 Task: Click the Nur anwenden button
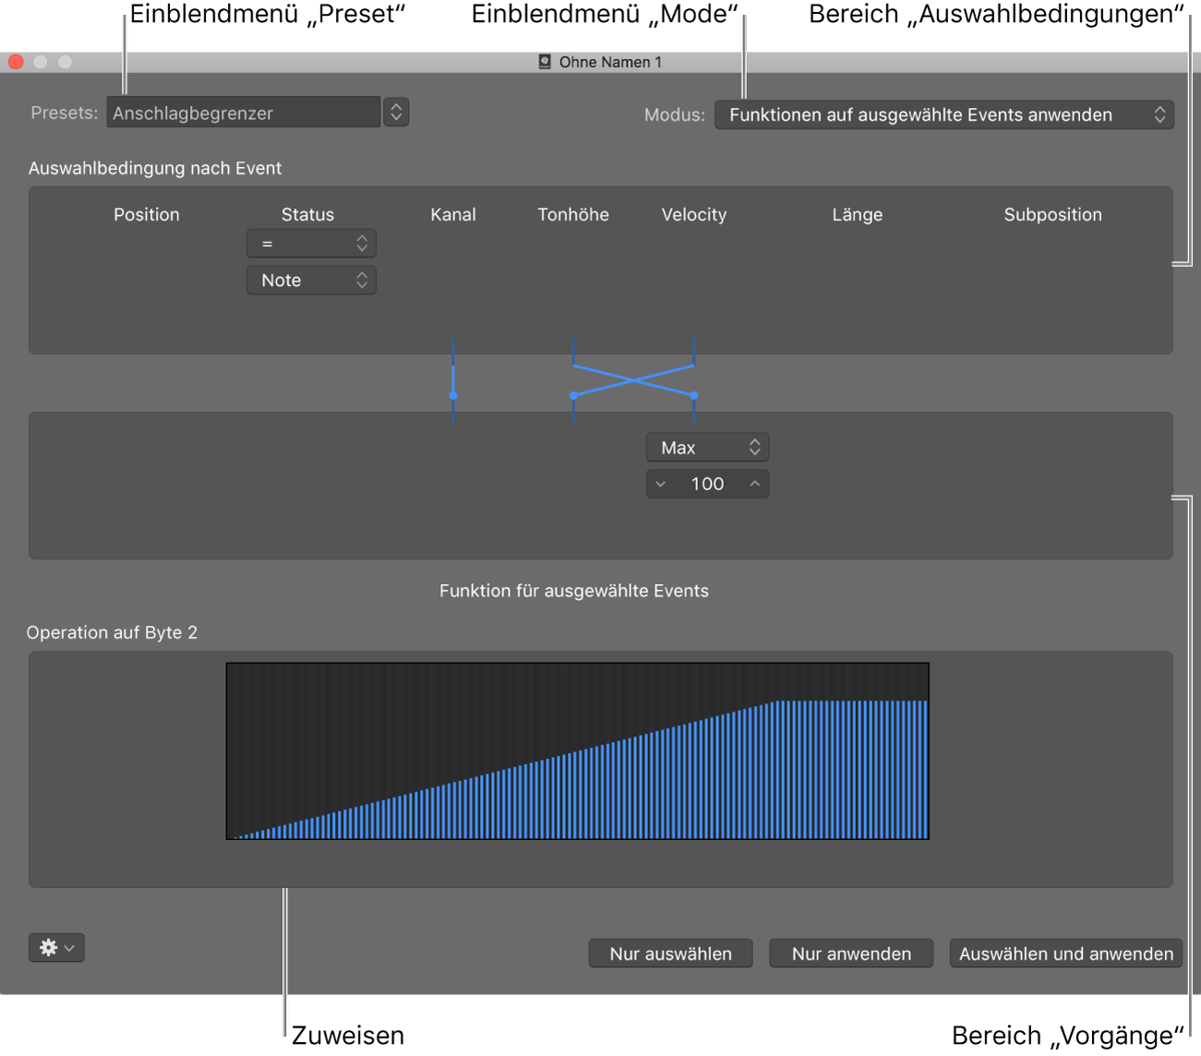pyautogui.click(x=851, y=954)
